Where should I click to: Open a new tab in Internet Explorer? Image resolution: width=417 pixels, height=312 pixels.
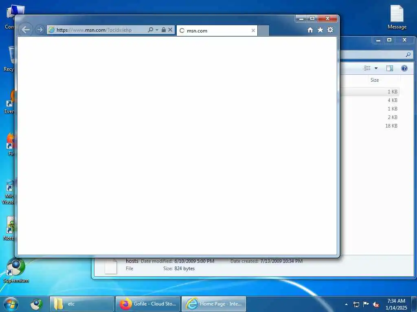pyautogui.click(x=263, y=30)
